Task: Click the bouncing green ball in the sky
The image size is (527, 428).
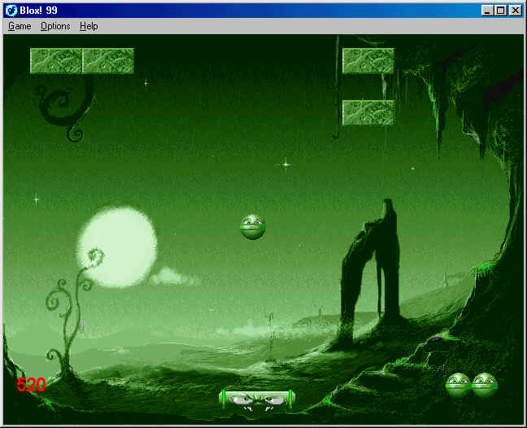Action: point(253,227)
